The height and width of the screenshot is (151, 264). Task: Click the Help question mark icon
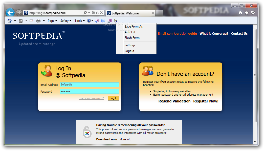coord(89,21)
